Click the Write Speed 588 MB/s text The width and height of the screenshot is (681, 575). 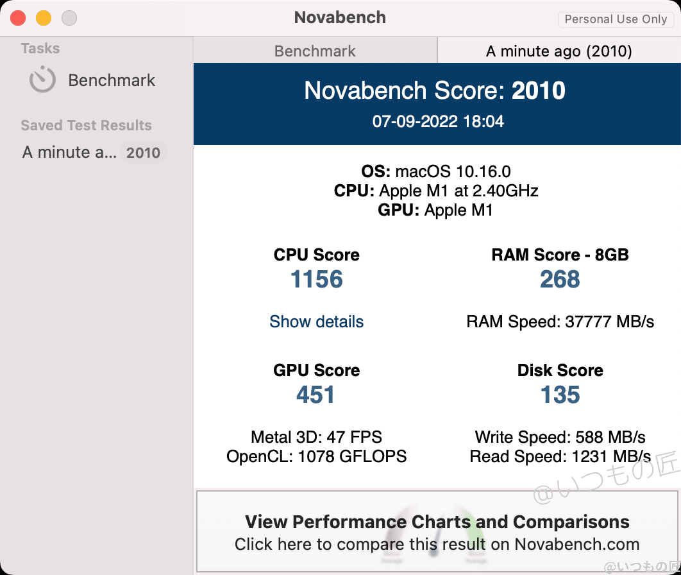click(560, 438)
